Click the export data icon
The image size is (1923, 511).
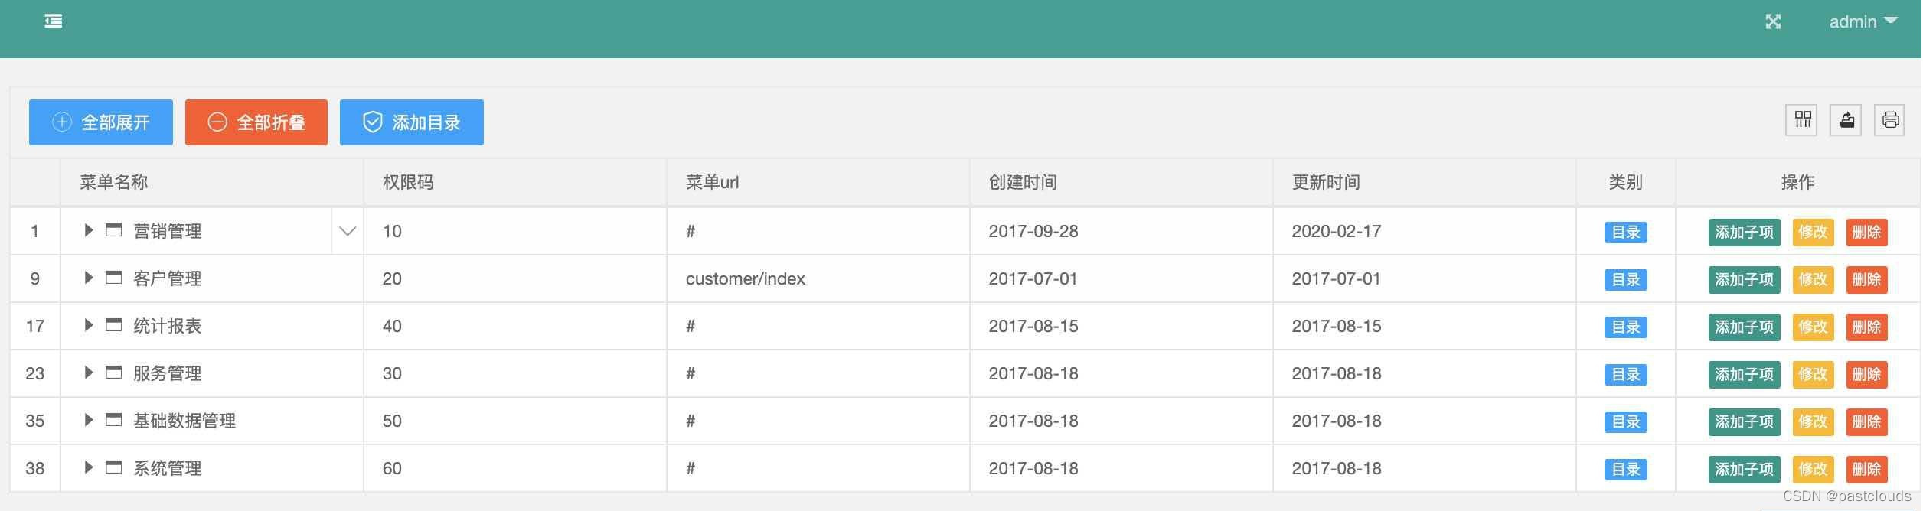tap(1846, 120)
